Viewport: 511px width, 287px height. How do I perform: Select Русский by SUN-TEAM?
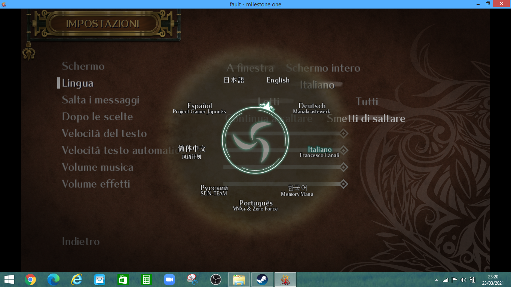click(214, 190)
